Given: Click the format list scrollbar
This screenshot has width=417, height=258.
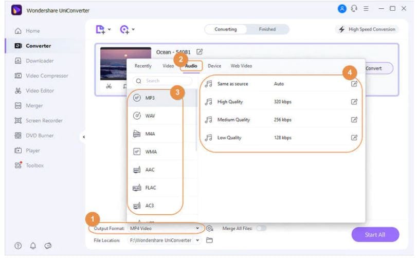Looking at the screenshot, I should [x=196, y=120].
